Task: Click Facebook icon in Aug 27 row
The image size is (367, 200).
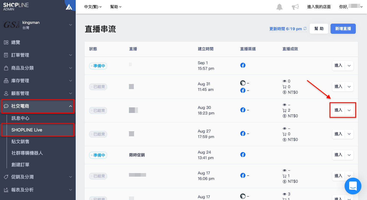Action: [x=243, y=134]
